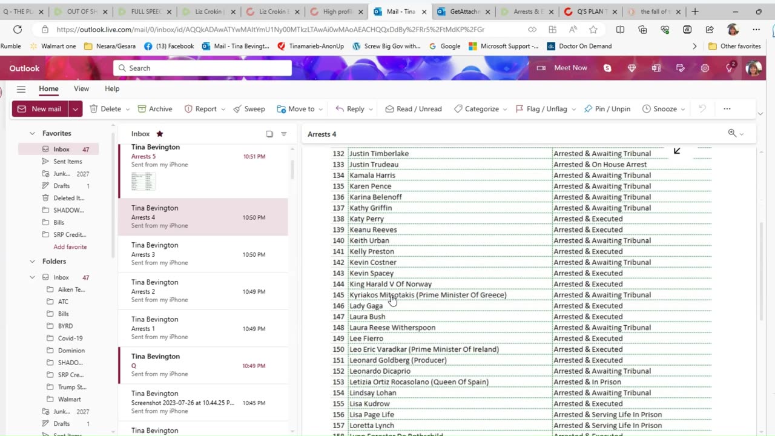Open the Snooze dropdown
Viewport: 775px width, 436px height.
point(664,109)
